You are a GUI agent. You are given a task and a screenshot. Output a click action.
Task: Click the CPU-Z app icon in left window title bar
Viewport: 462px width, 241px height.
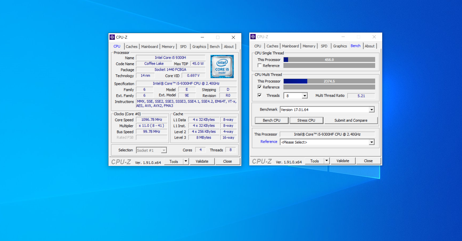click(112, 37)
